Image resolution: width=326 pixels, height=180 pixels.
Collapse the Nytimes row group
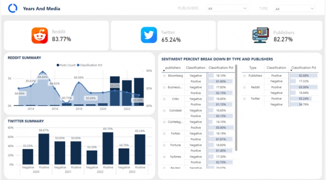click(x=164, y=157)
